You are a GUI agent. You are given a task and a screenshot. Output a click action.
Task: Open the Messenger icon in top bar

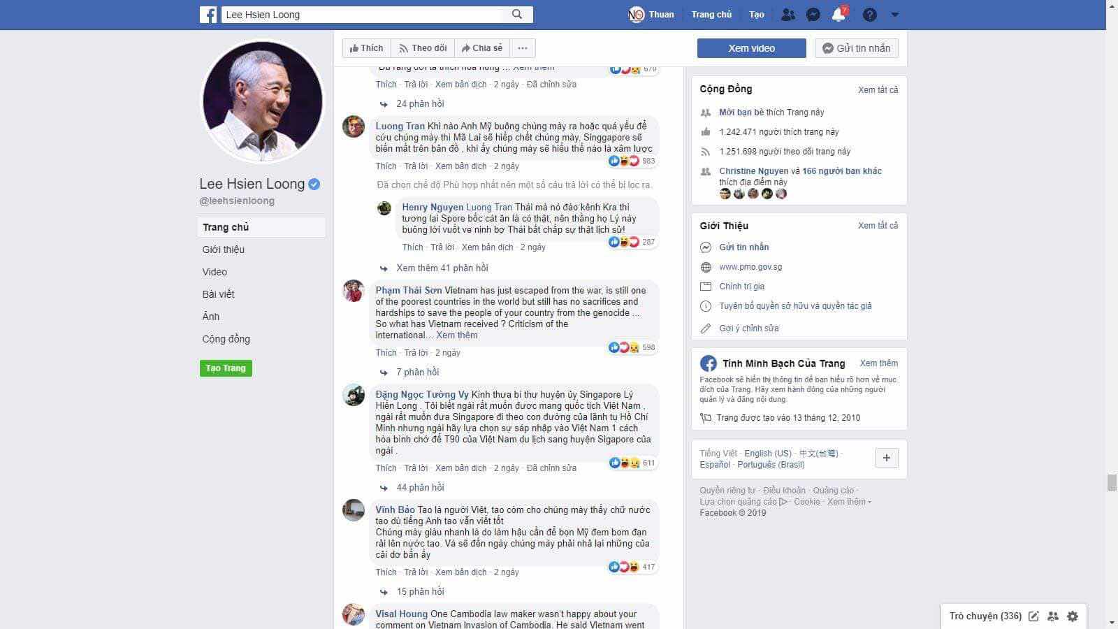click(813, 14)
